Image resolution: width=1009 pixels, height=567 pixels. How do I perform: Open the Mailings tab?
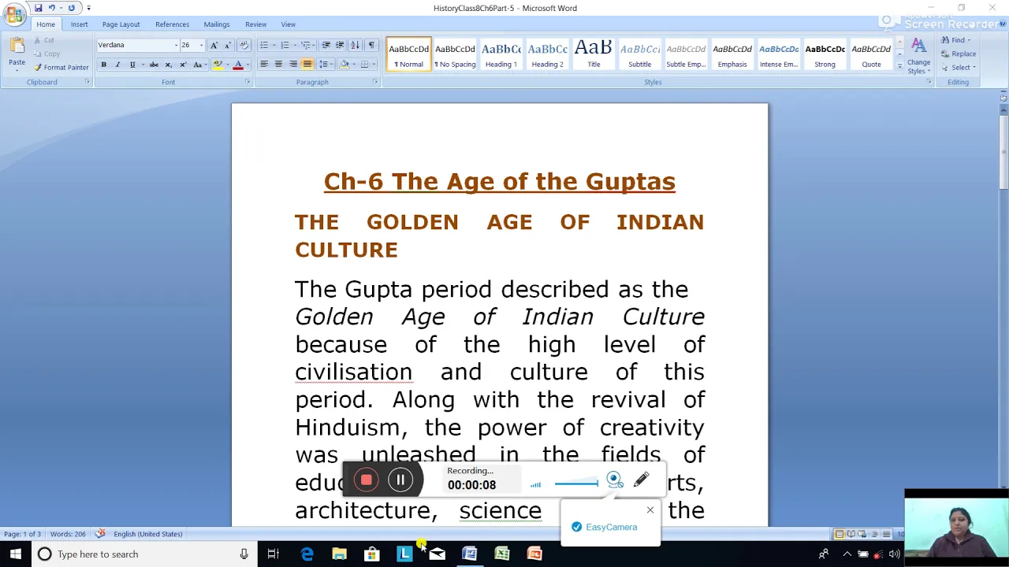(217, 24)
